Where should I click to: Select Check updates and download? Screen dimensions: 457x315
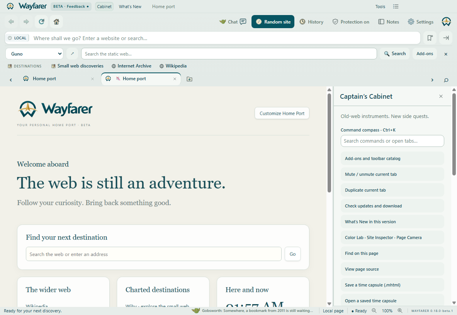392,206
